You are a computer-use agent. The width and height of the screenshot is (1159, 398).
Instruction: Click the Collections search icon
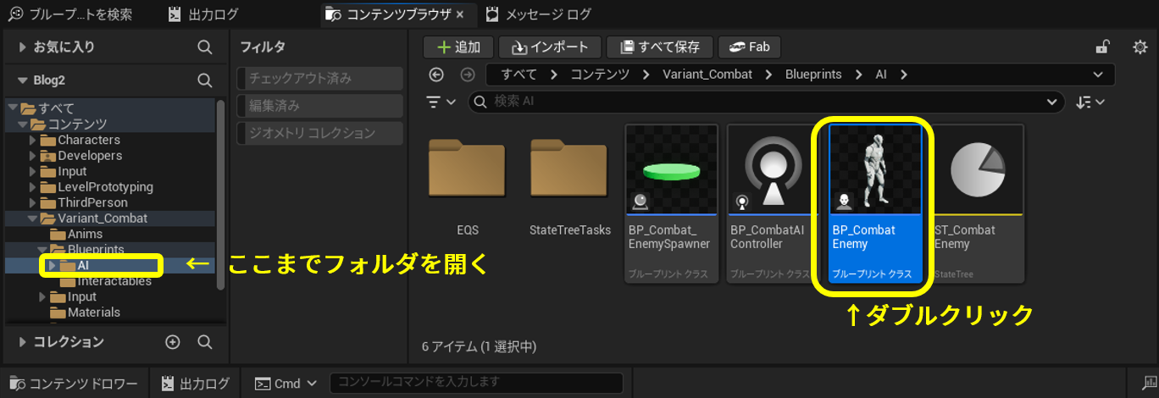tap(204, 342)
